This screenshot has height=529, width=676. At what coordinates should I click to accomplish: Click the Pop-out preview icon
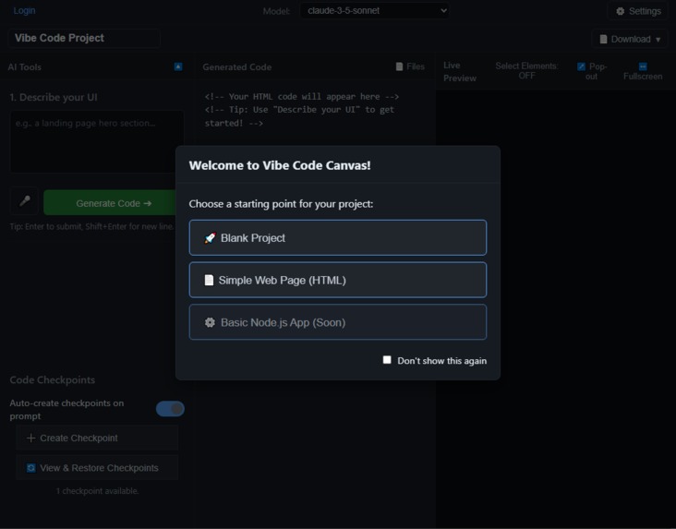click(581, 66)
